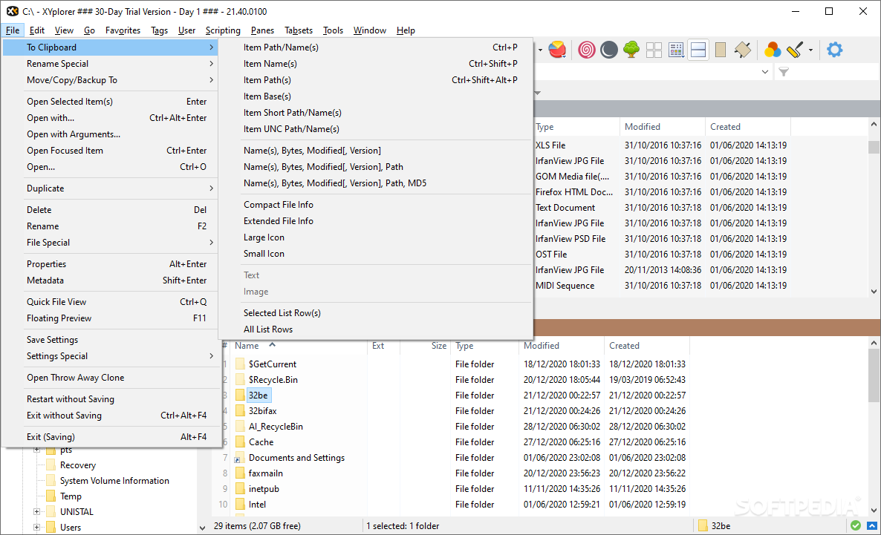Click the $GetCurrent folder icon
Screen dimensions: 881x535
pos(241,364)
